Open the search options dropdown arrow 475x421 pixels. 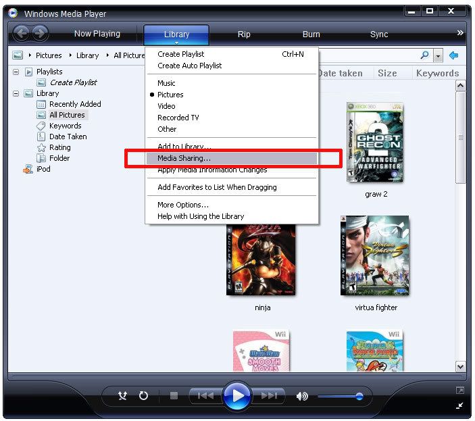click(x=439, y=55)
